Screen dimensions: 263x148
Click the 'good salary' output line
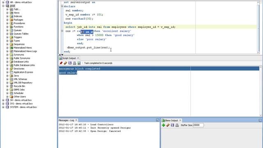(68, 73)
